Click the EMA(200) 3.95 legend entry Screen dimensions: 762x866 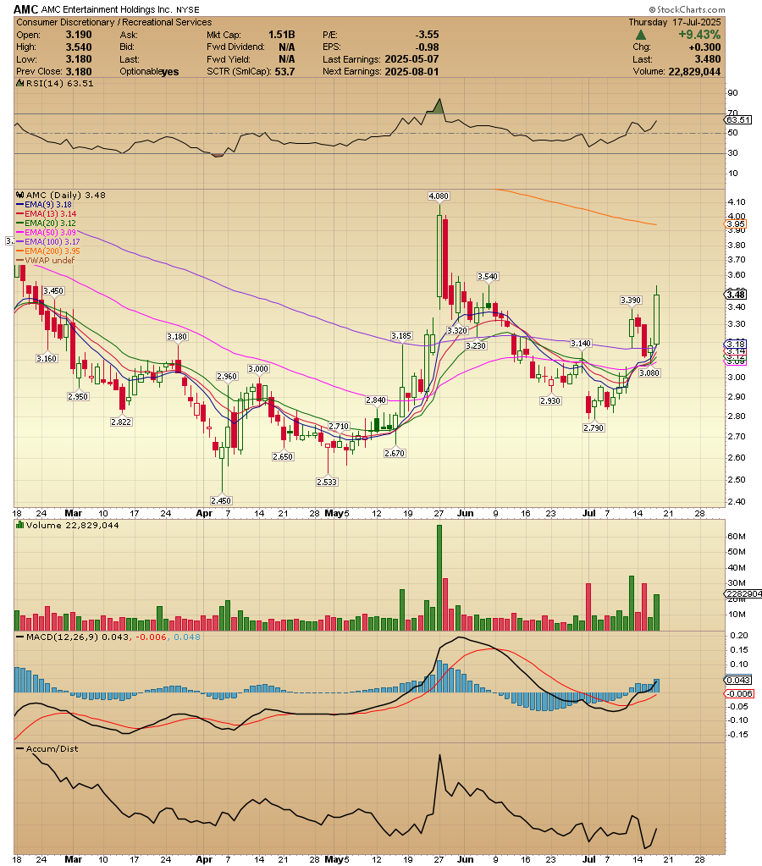pyautogui.click(x=48, y=251)
